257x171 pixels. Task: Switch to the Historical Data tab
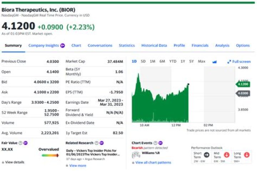(154, 45)
